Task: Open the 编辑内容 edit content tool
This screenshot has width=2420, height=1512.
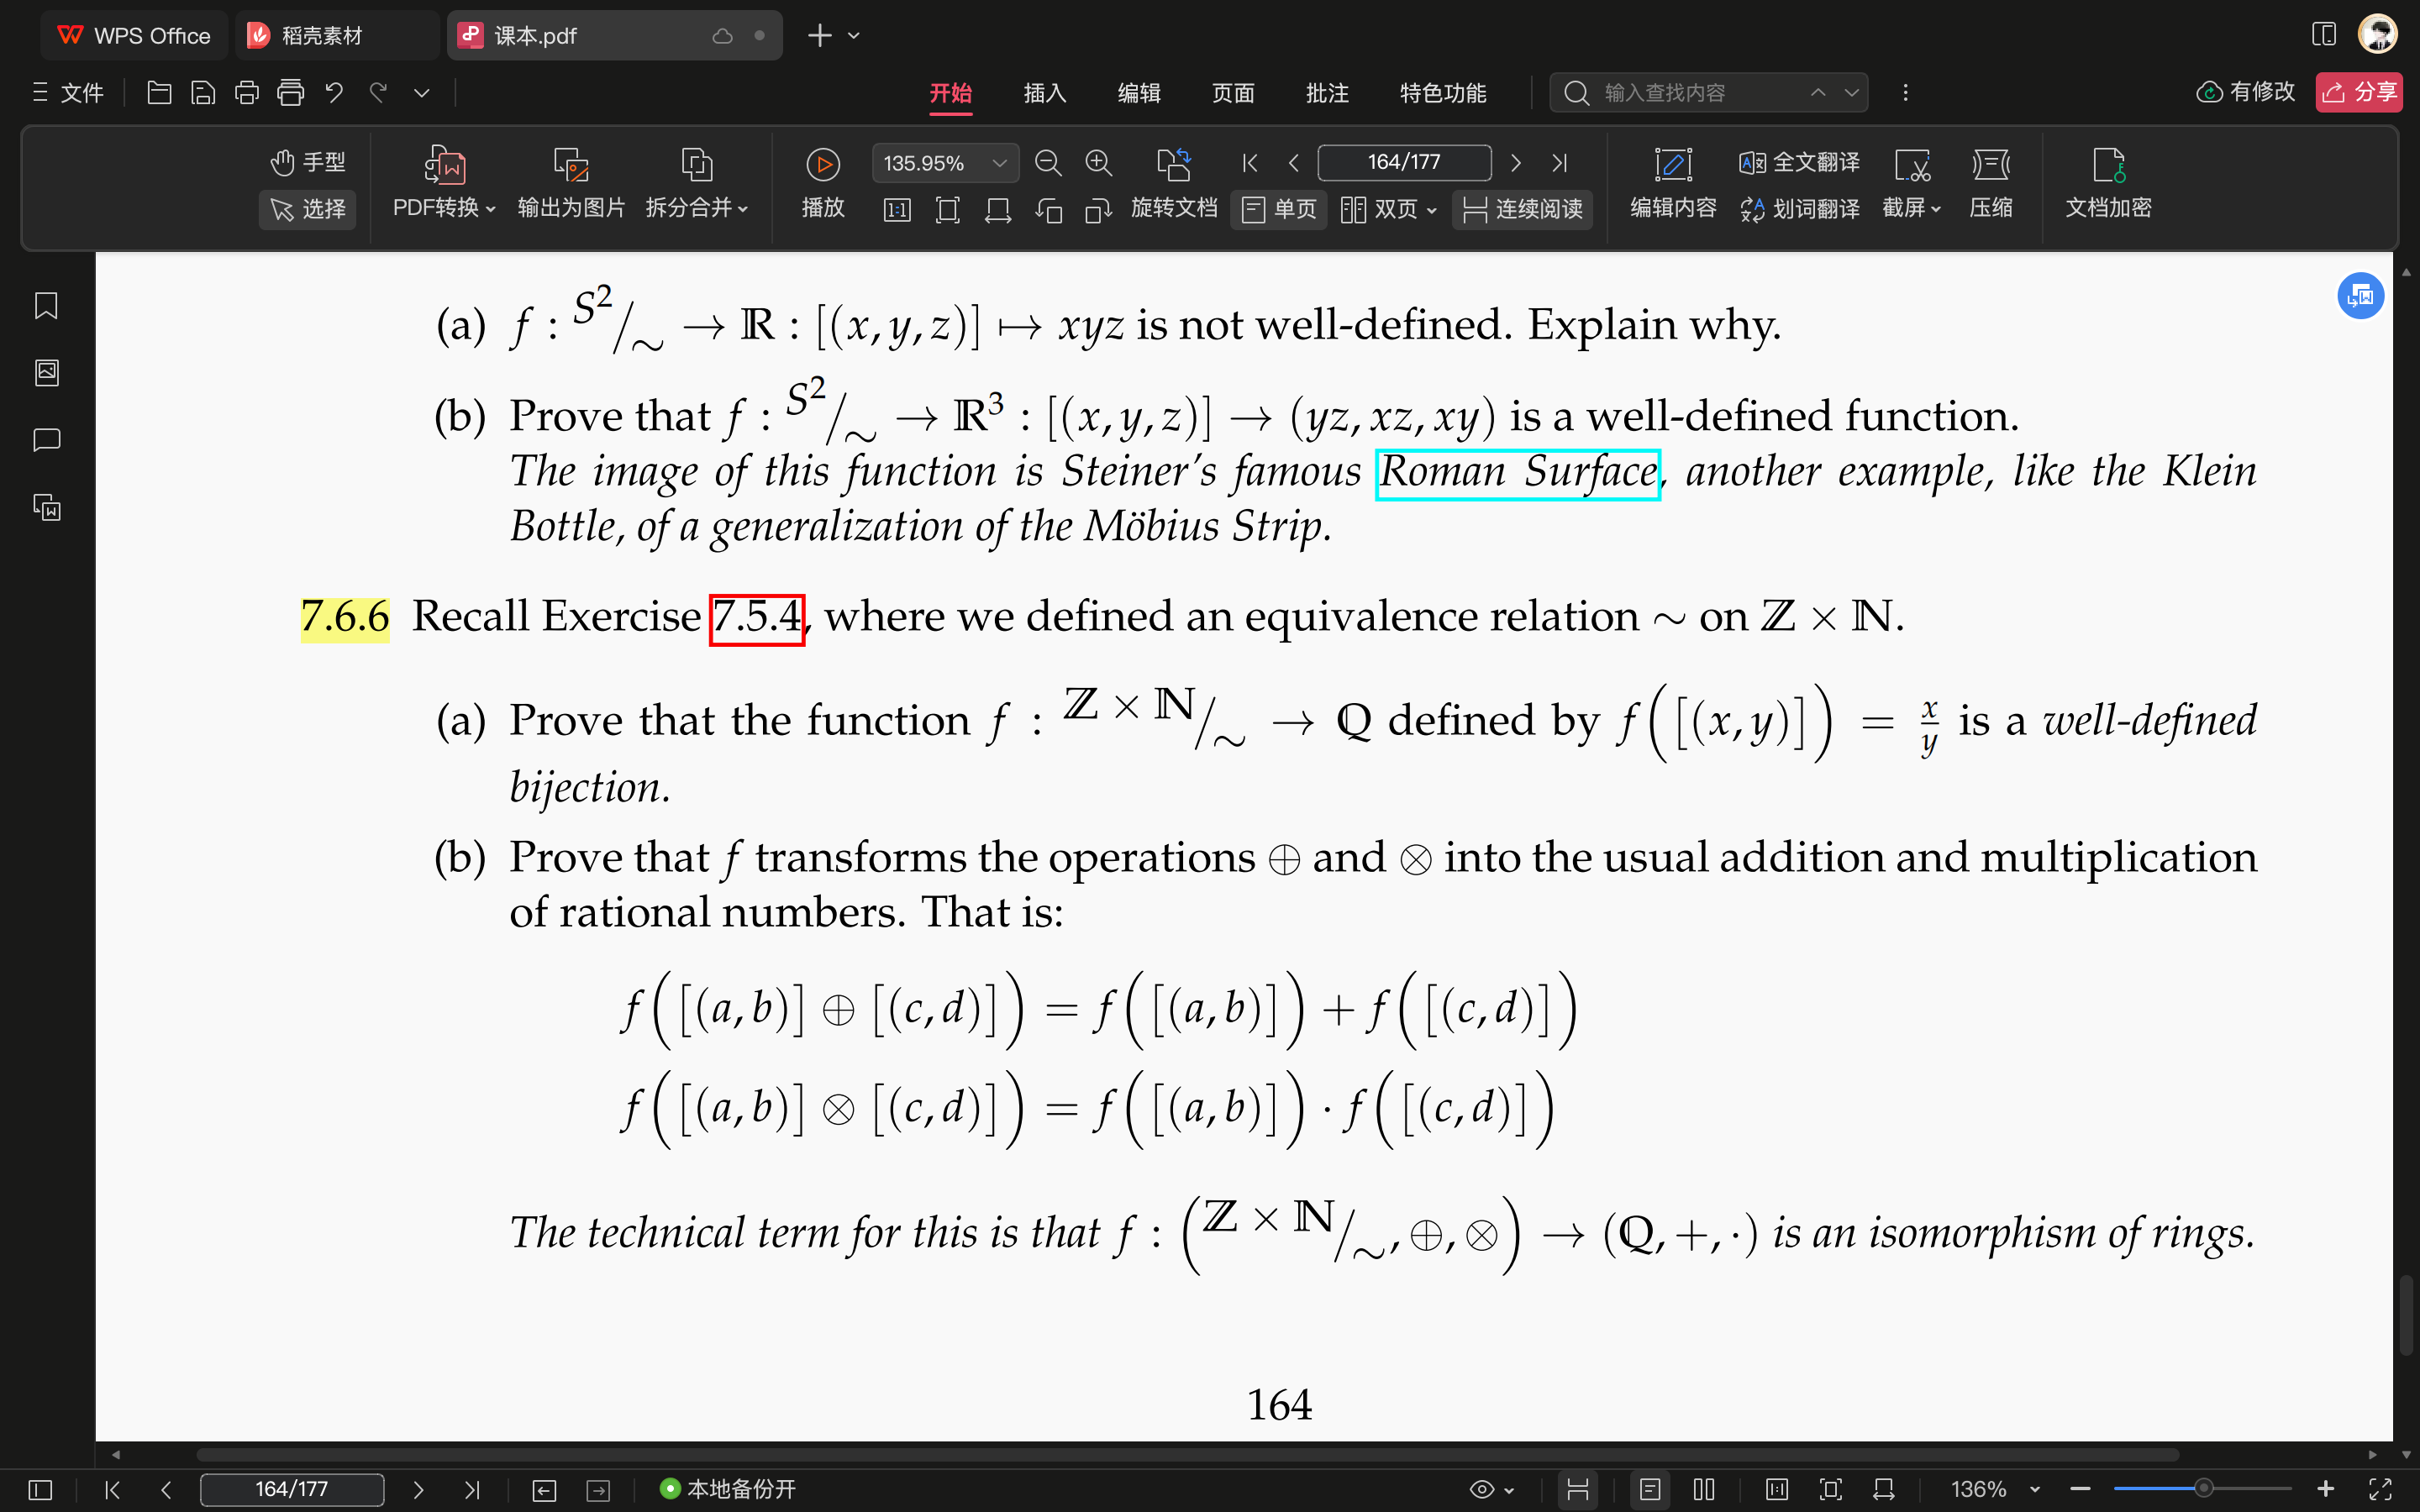Action: click(x=1672, y=183)
